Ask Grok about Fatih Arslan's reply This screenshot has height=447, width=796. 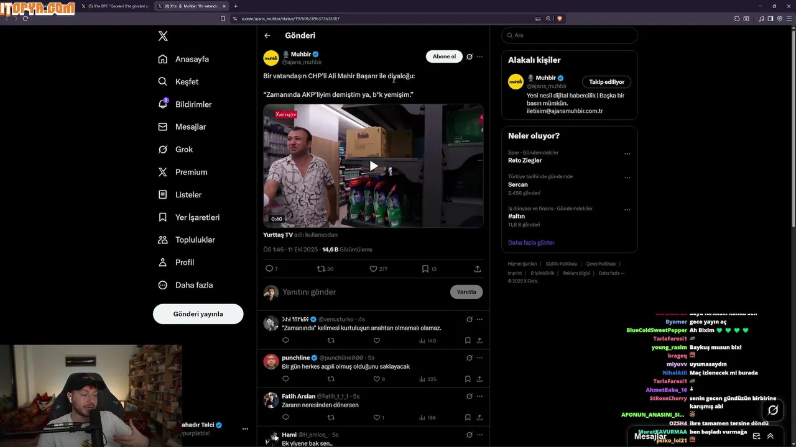(x=470, y=396)
